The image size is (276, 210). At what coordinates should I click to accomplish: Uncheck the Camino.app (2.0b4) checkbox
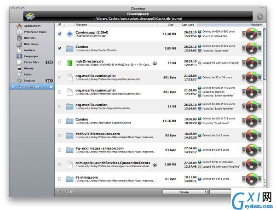(60, 34)
